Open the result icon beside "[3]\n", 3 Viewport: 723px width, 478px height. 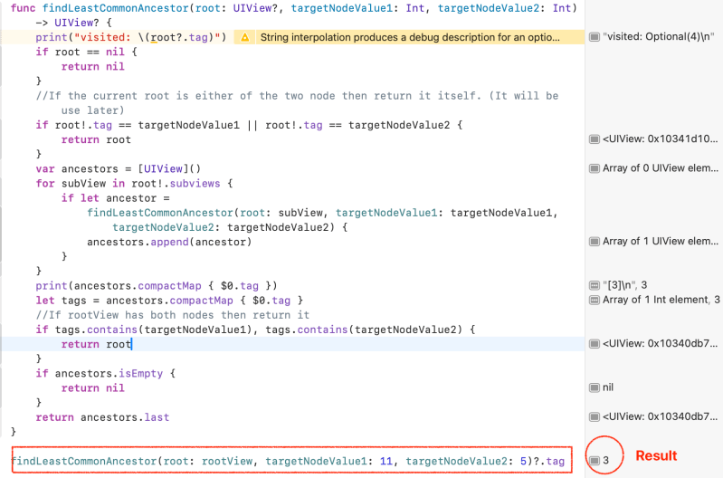(x=594, y=285)
